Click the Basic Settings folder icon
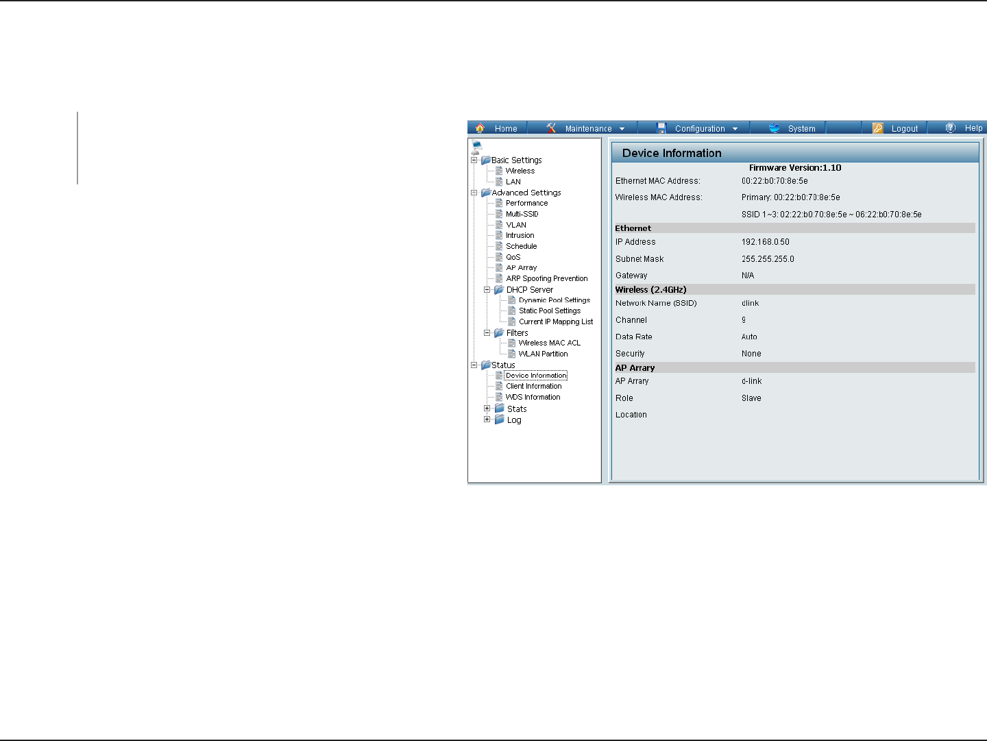Screen dimensions: 987x741 click(486, 160)
